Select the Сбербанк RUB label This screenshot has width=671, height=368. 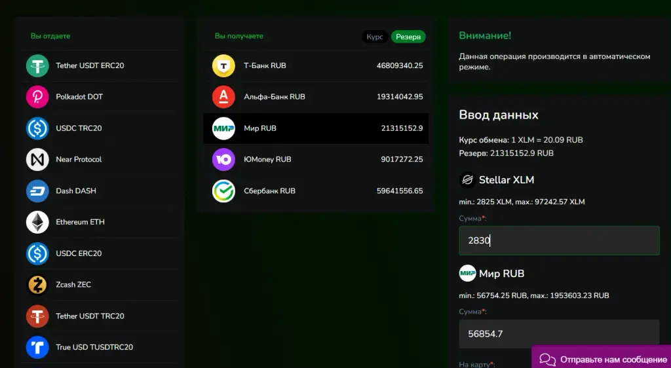(269, 191)
